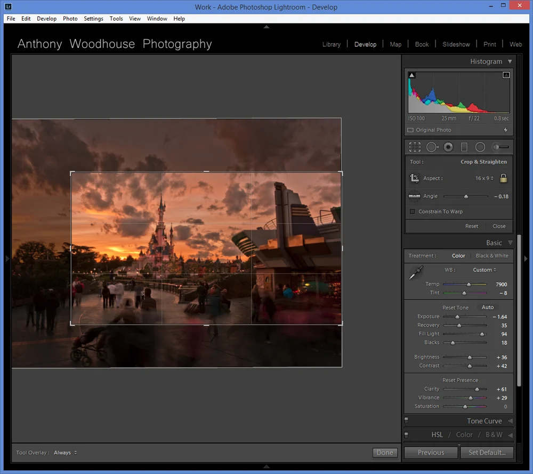Toggle shadow clipping indicator in histogram
This screenshot has width=533, height=474.
pyautogui.click(x=411, y=75)
